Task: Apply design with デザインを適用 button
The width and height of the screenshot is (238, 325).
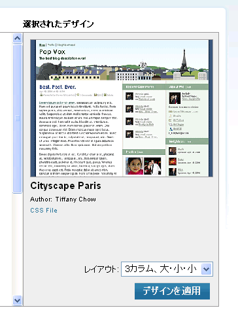Action: (x=172, y=291)
